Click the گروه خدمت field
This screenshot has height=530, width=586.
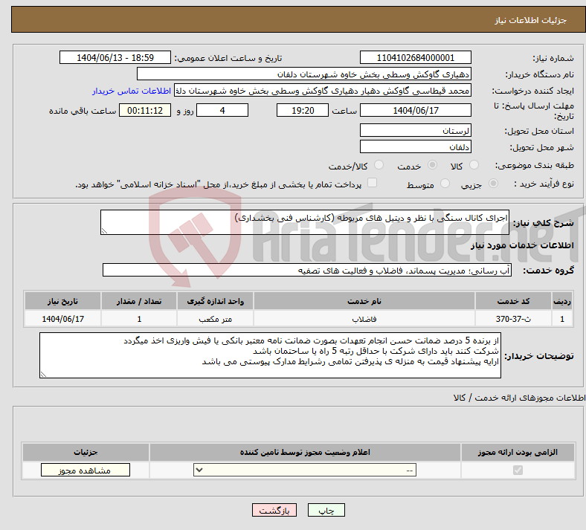pos(307,270)
